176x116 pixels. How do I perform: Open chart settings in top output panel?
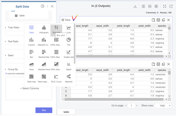[158, 20]
